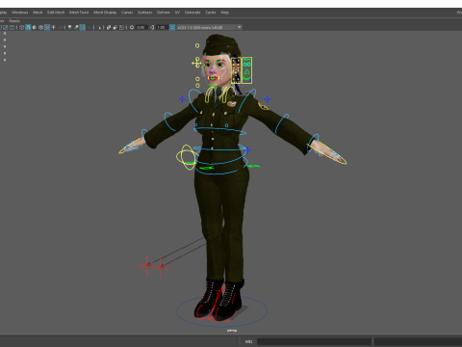The image size is (462, 347).
Task: Select the right red knee pole vector
Action: click(x=161, y=267)
